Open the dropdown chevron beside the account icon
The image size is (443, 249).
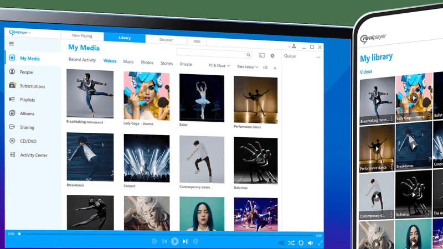coord(289,46)
